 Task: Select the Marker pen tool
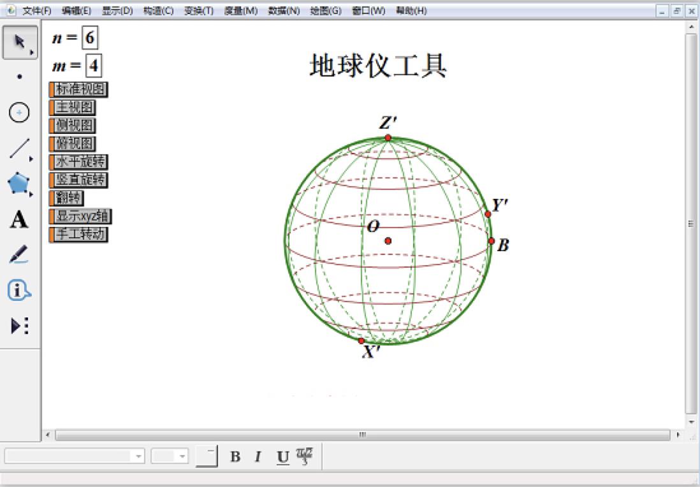(19, 254)
